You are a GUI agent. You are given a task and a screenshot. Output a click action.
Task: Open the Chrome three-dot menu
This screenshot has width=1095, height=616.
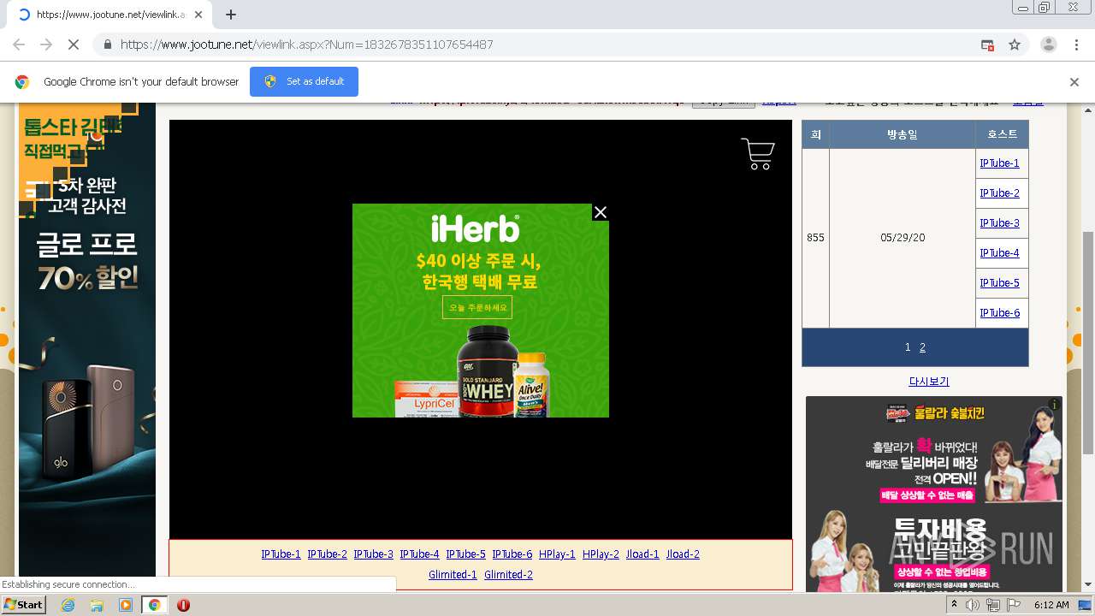click(x=1076, y=44)
